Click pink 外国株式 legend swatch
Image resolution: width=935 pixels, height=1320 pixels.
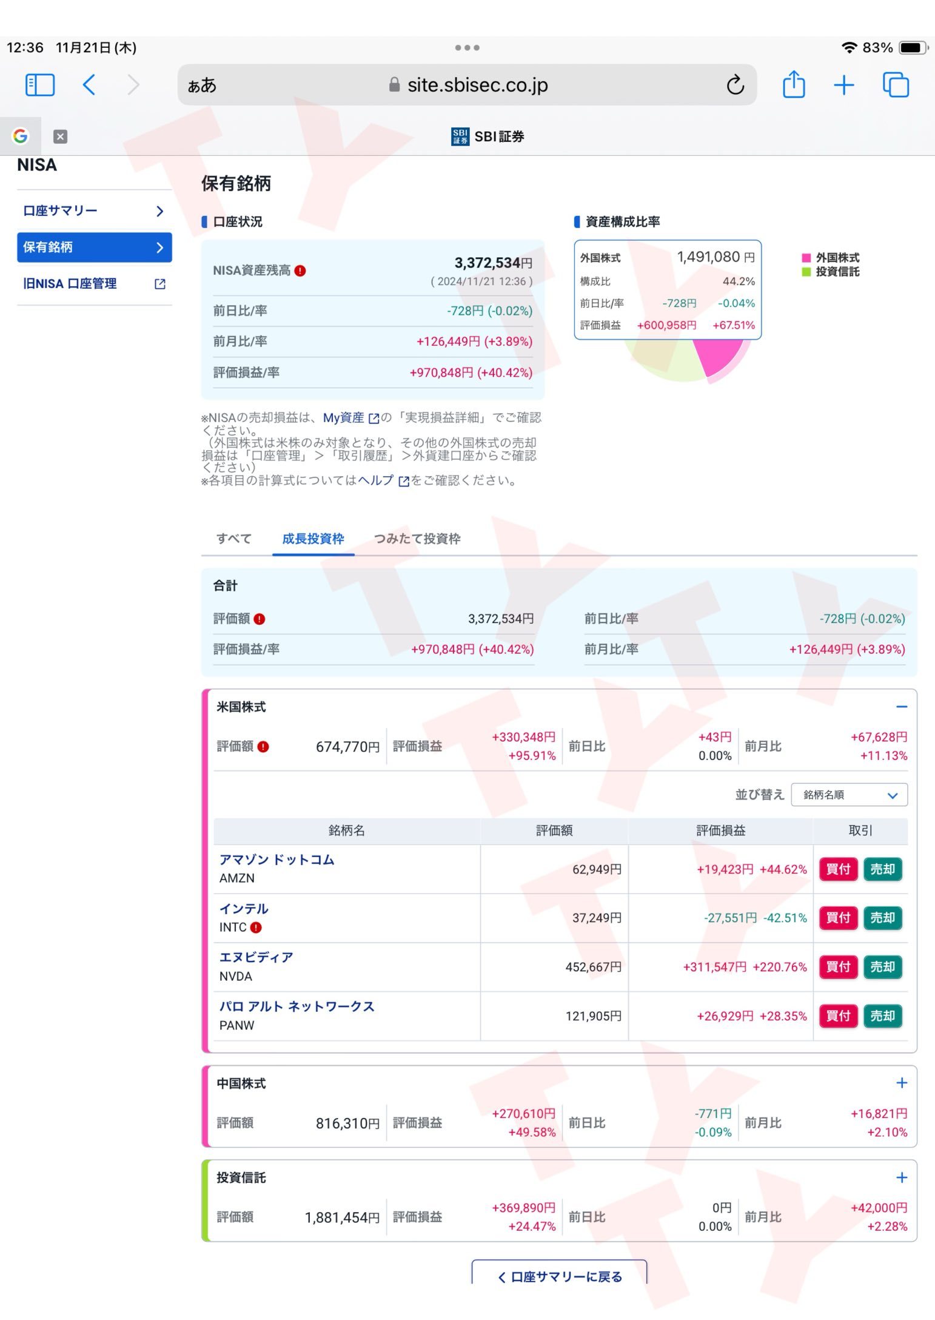coord(806,258)
